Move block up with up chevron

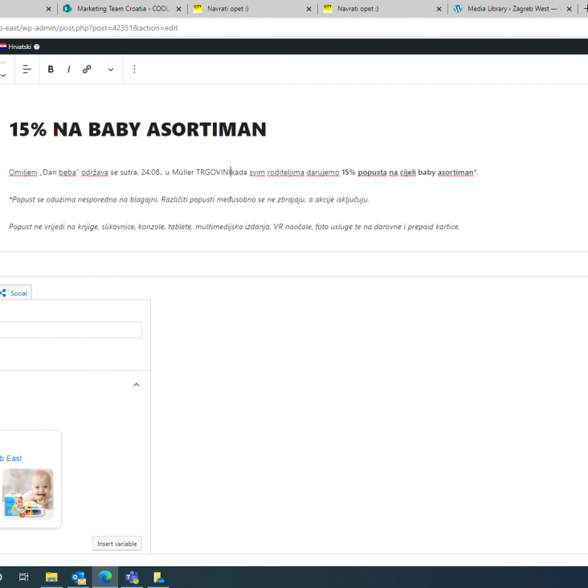(x=3, y=63)
